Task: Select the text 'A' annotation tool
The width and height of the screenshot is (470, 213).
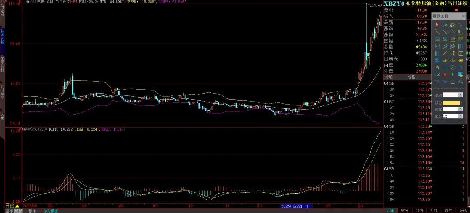Action: point(437,68)
